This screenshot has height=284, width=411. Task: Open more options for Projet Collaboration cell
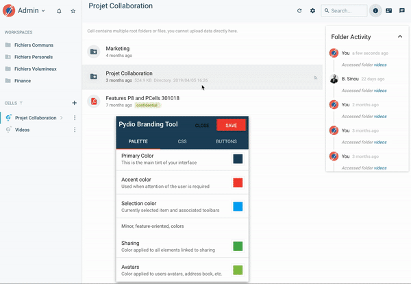(75, 118)
